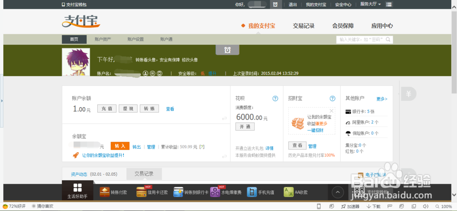Open 会员保障 main navigation
This screenshot has width=457, height=211.
click(343, 26)
